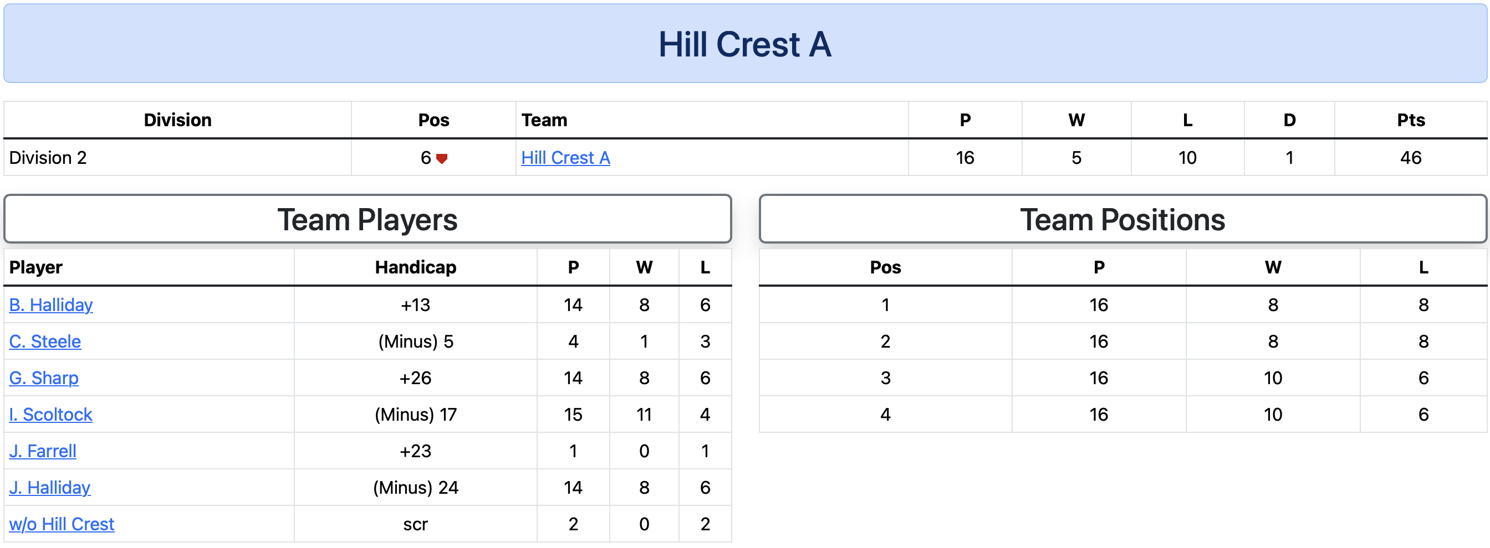Click the Handicap column header

[x=415, y=267]
